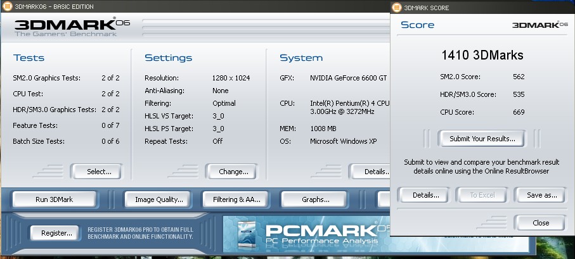
Task: Open the Filtering & AA tool
Action: 235,199
